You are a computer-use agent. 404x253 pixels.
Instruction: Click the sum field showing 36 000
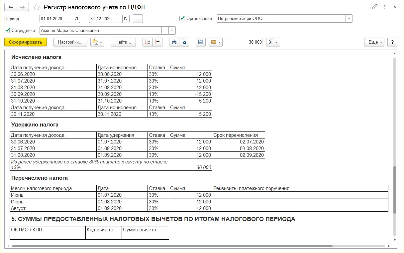click(244, 42)
